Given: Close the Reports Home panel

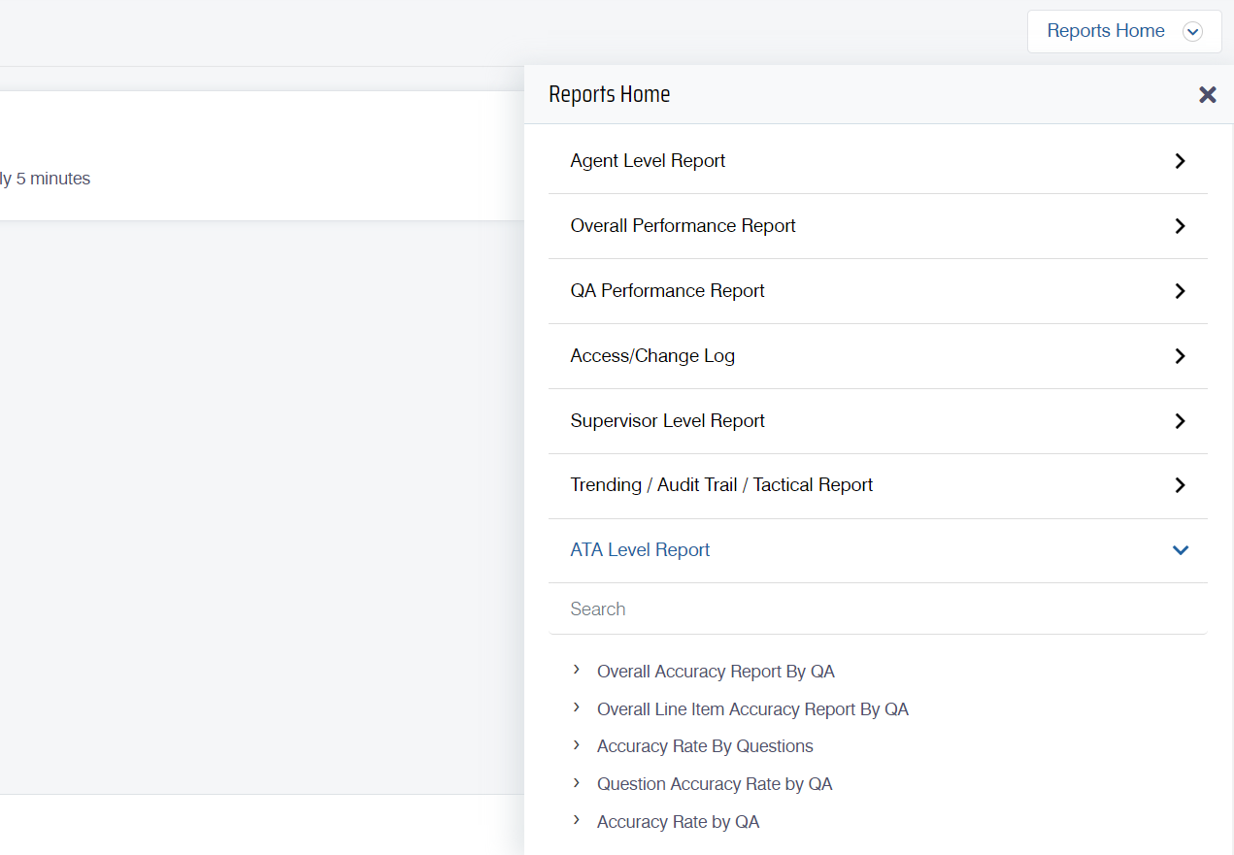Looking at the screenshot, I should pyautogui.click(x=1207, y=94).
